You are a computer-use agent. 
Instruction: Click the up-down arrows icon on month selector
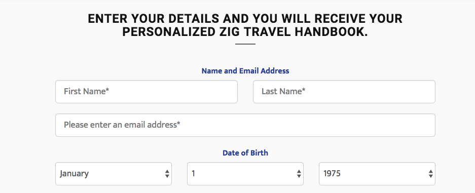167,174
